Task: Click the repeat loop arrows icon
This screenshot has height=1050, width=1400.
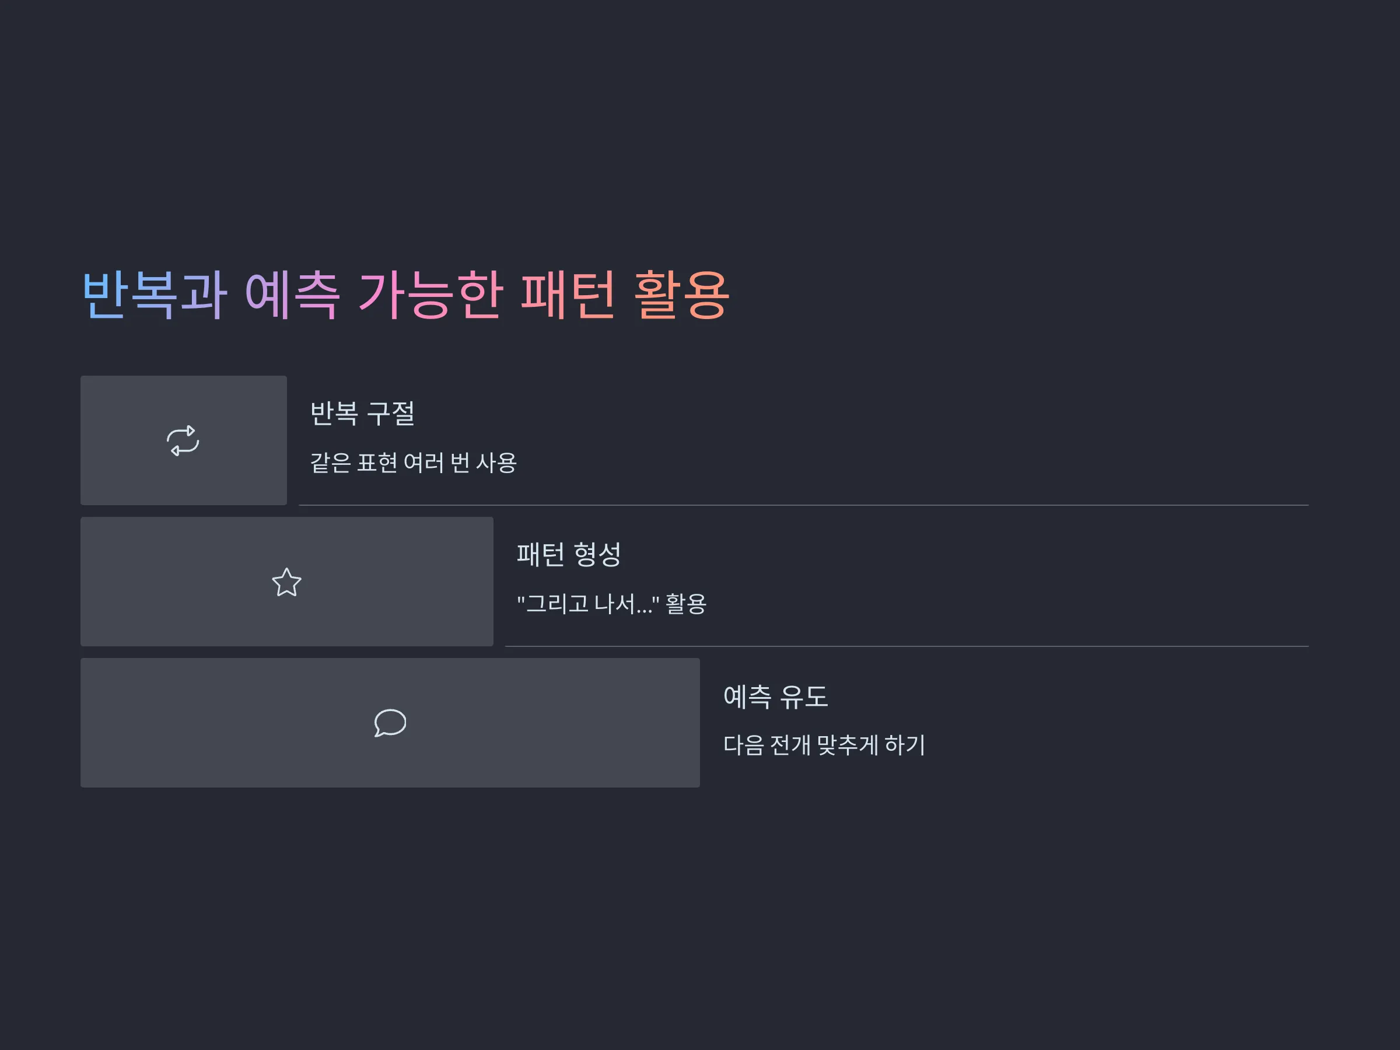Action: 183,440
